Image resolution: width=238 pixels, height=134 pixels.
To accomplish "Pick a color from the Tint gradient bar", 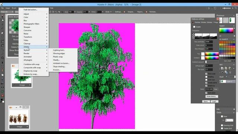I will point(212,54).
